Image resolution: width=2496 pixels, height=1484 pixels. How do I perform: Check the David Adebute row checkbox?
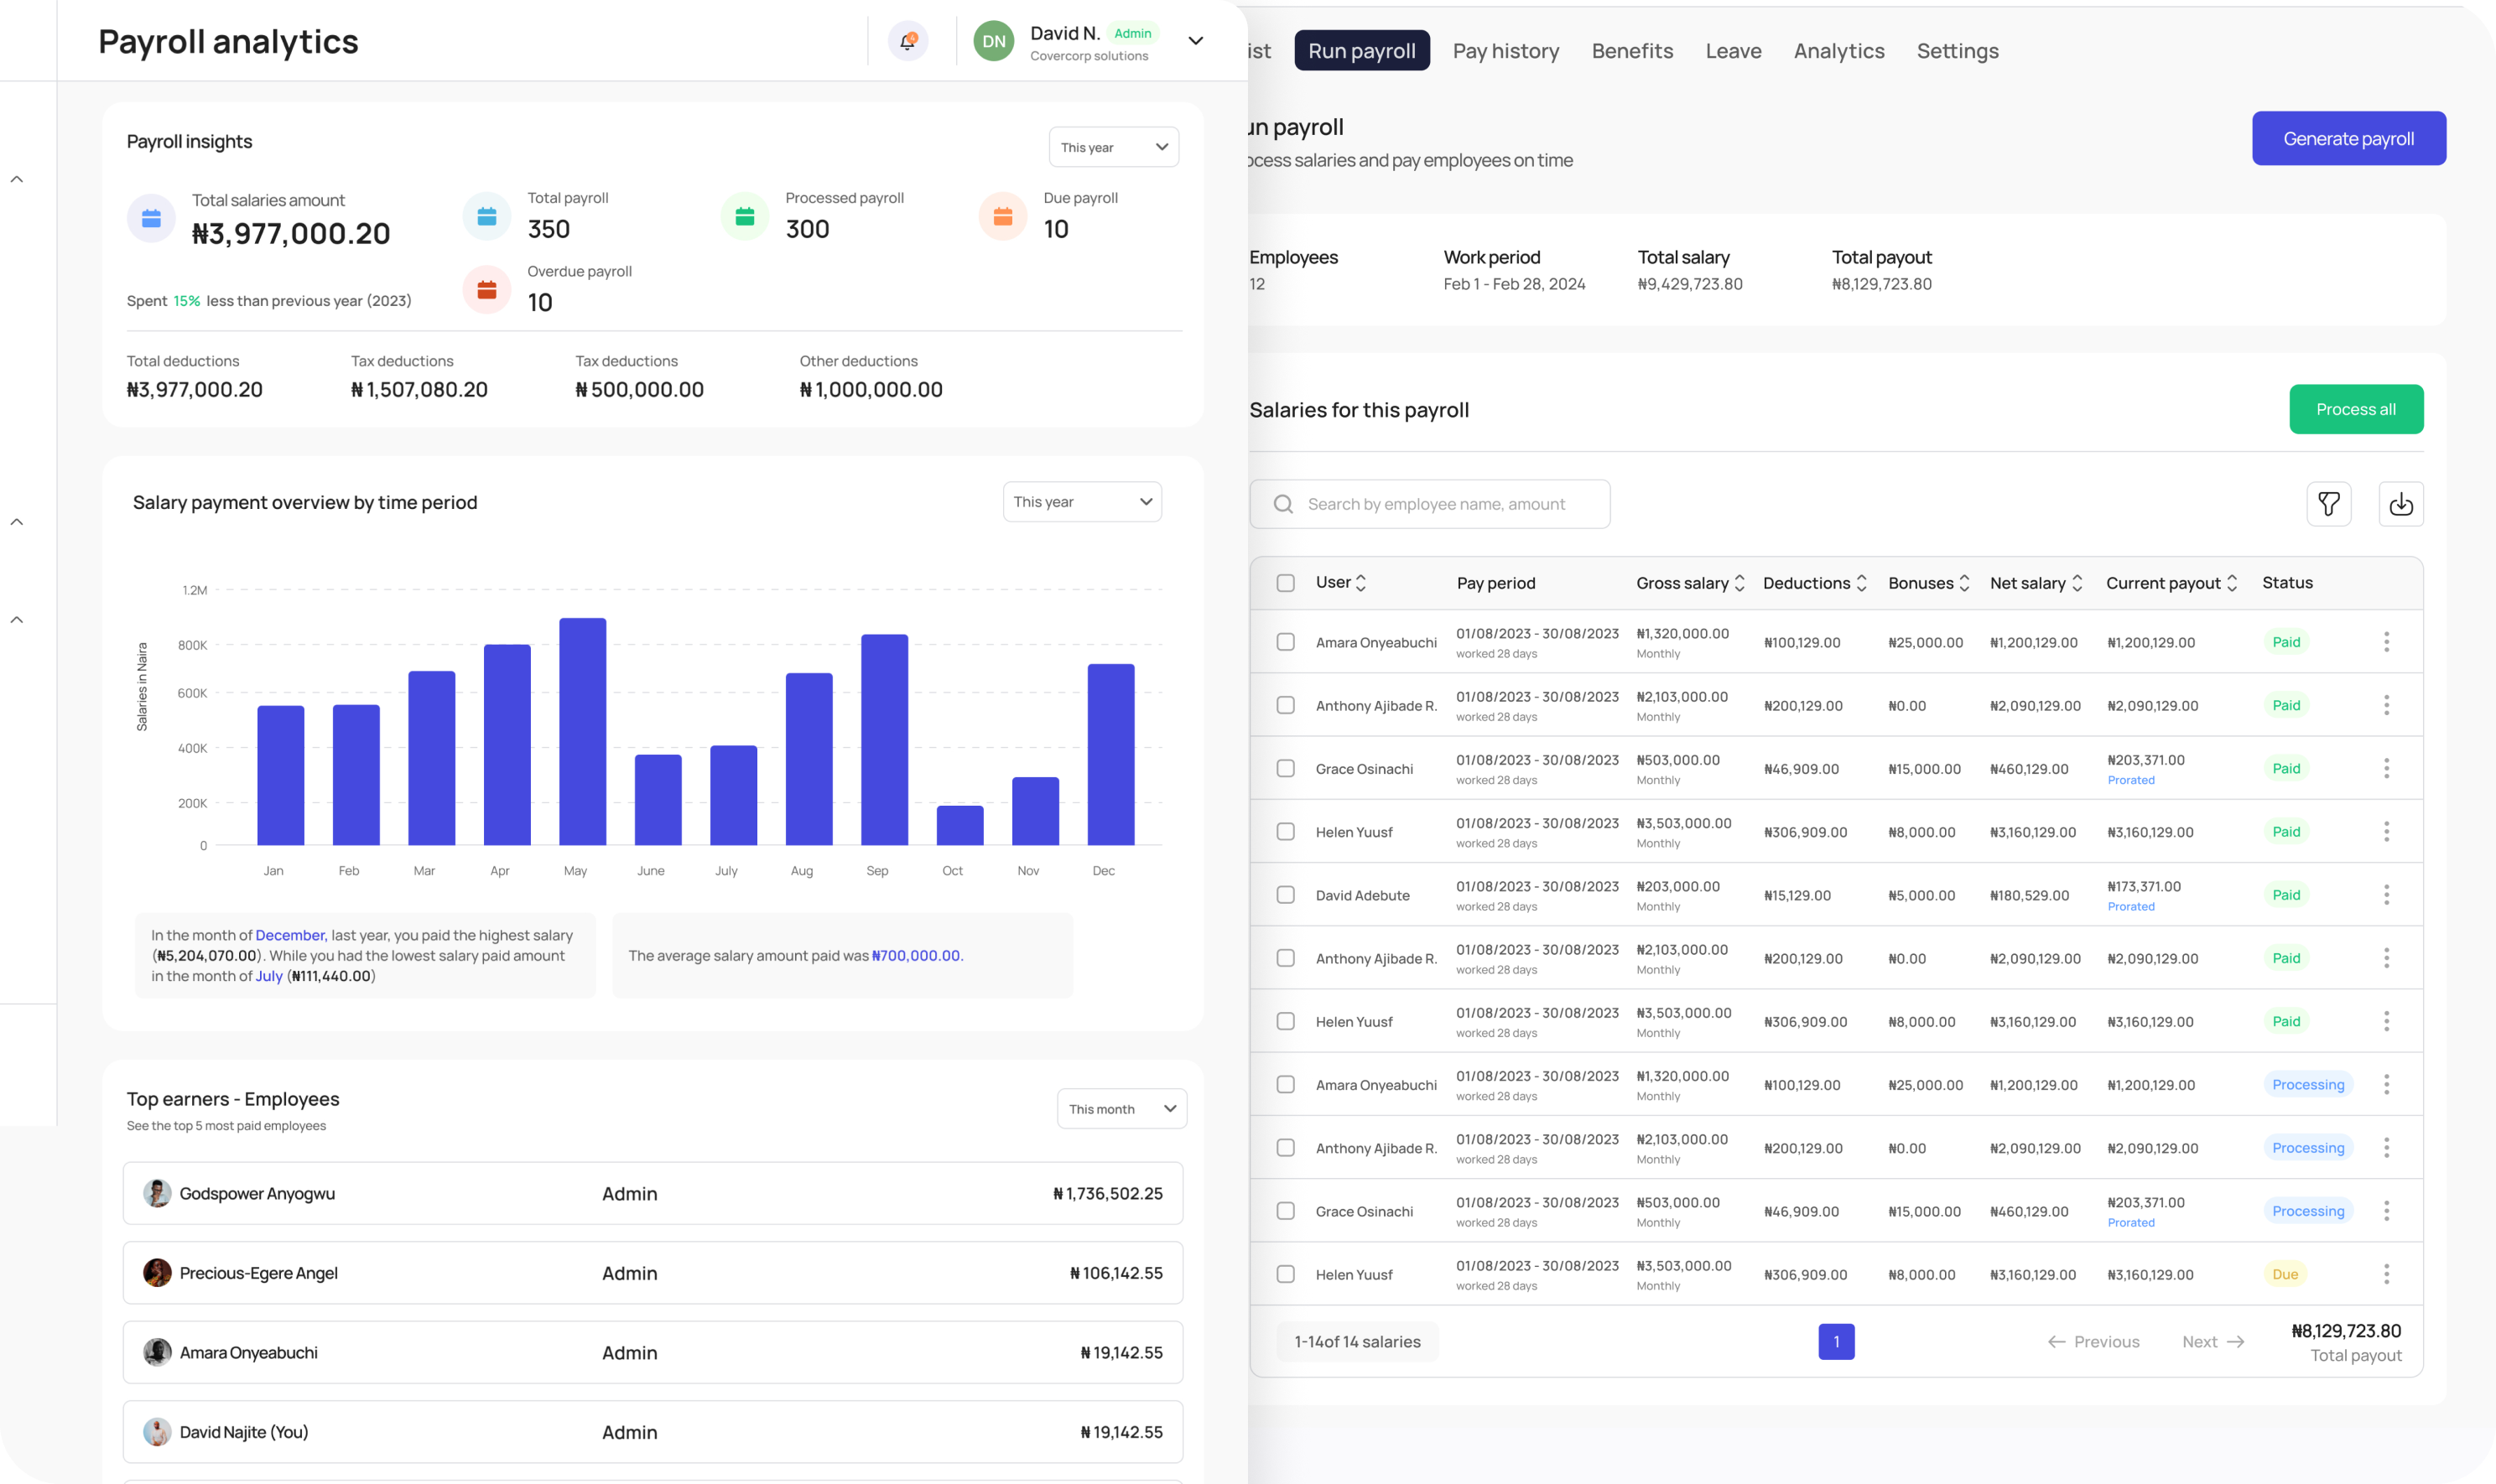(x=1286, y=895)
